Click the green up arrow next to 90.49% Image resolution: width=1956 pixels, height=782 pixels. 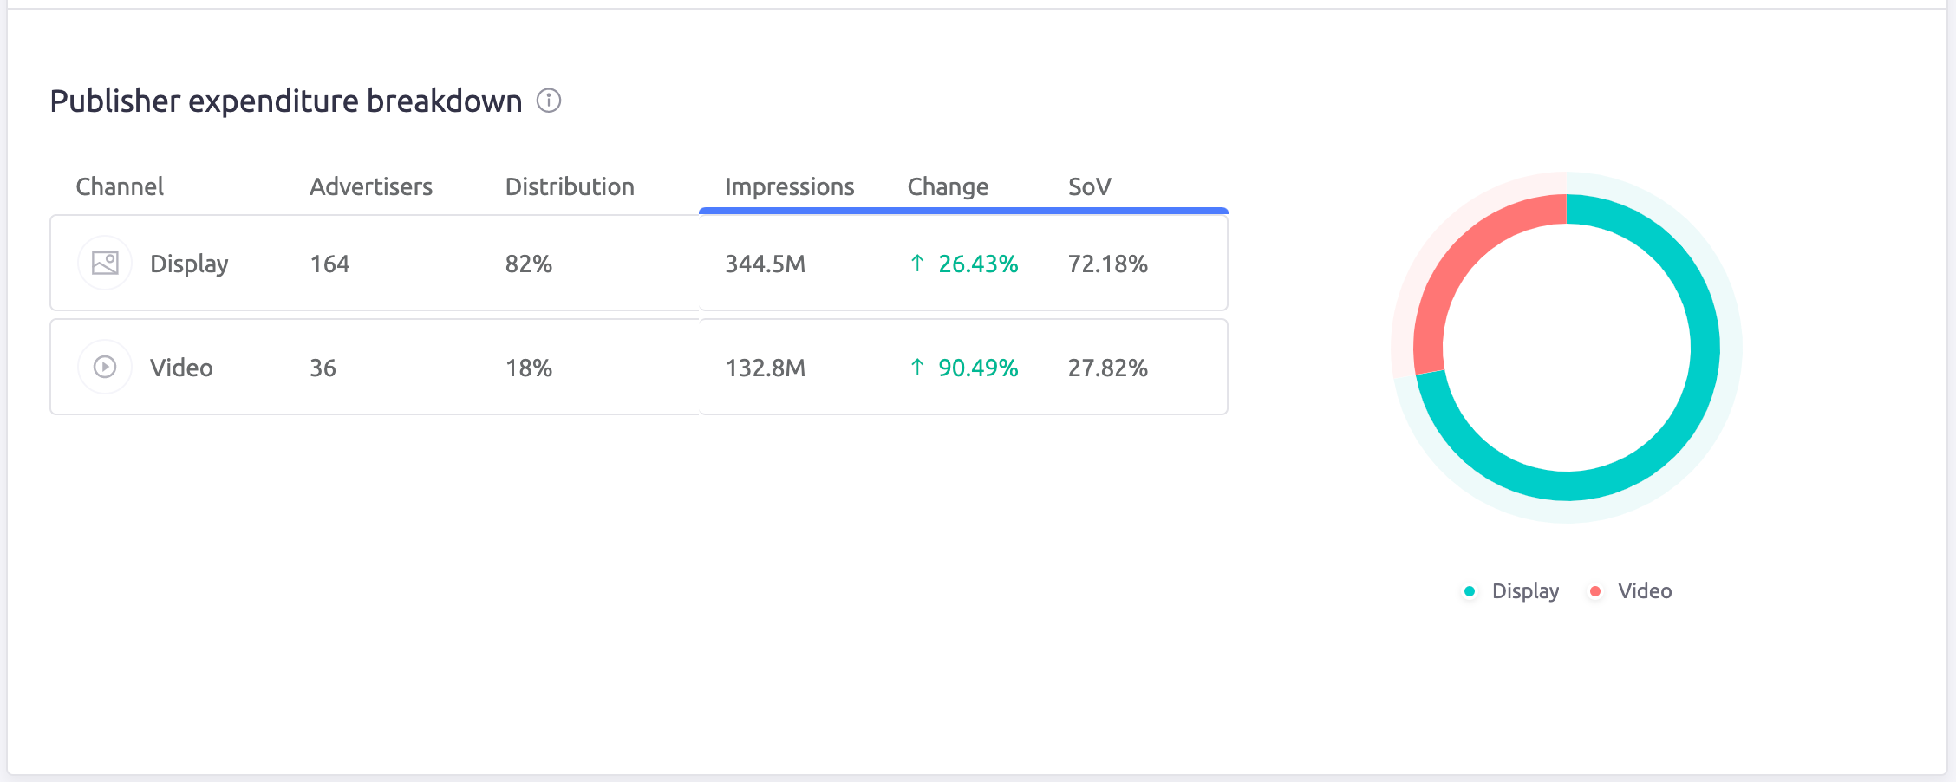[x=917, y=367]
